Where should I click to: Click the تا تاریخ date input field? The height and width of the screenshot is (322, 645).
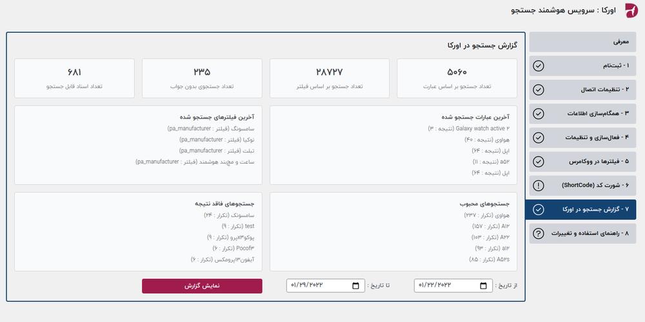coord(325,286)
